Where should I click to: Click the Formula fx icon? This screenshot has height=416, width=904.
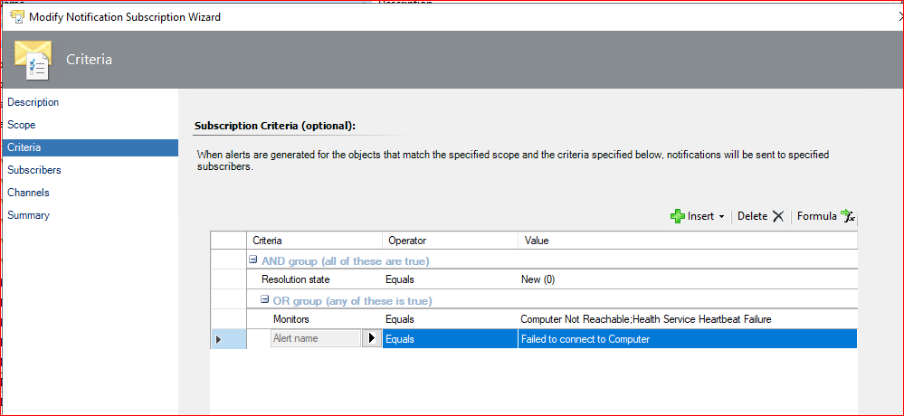pos(848,217)
